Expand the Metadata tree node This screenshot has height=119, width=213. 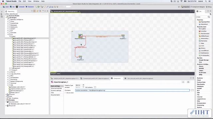6,100
